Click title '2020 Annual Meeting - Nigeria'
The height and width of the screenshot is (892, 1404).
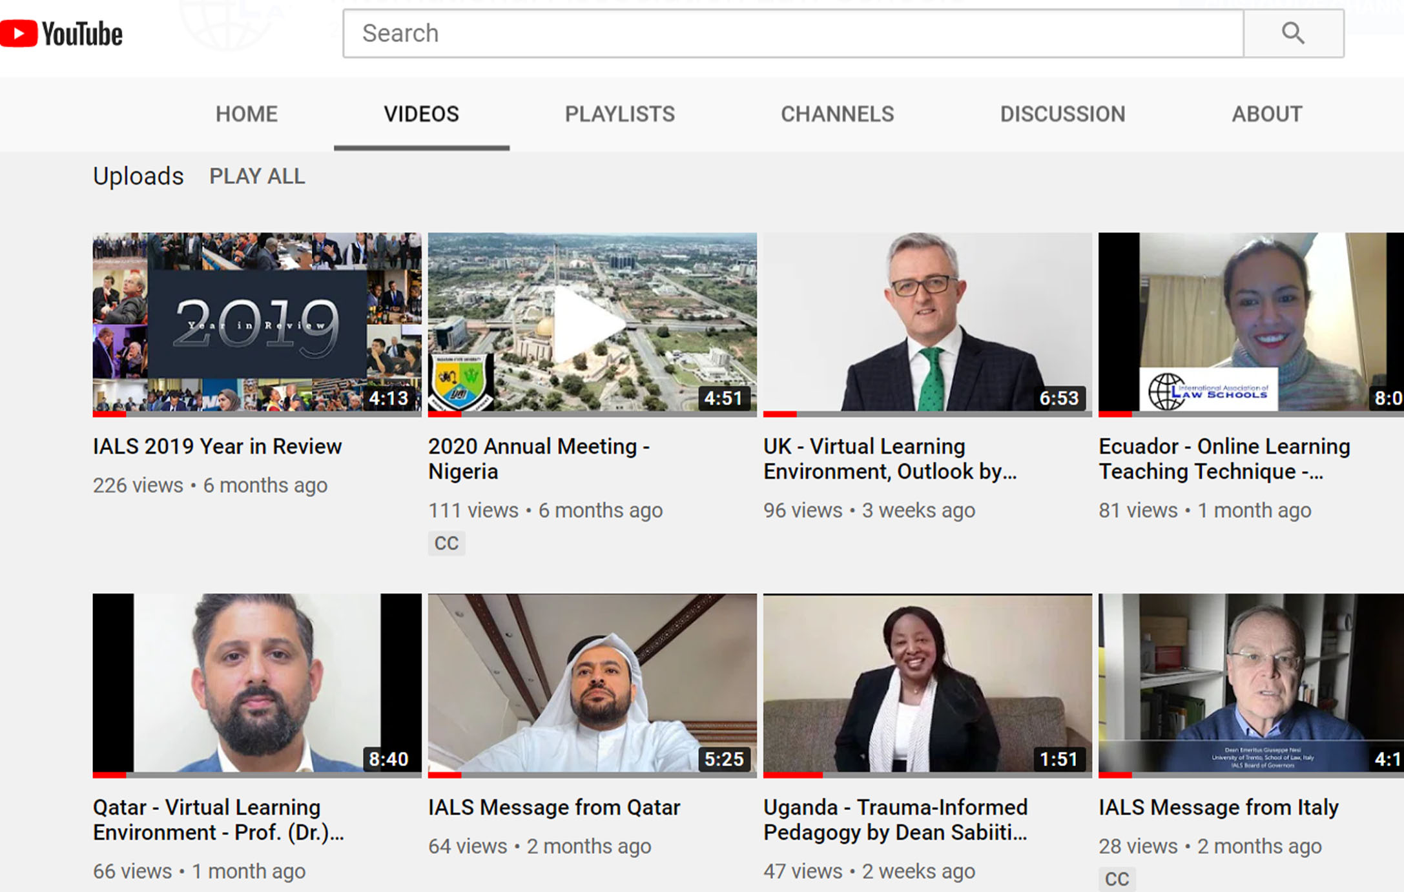point(539,459)
